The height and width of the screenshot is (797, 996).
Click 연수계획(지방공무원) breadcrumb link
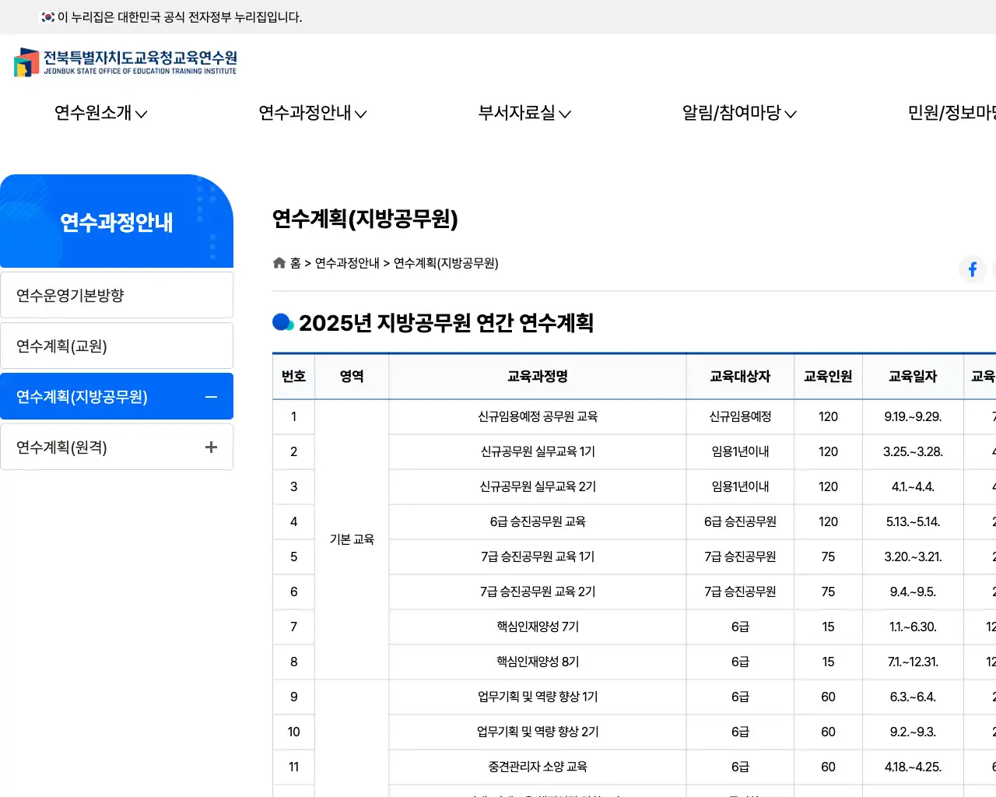(x=446, y=263)
